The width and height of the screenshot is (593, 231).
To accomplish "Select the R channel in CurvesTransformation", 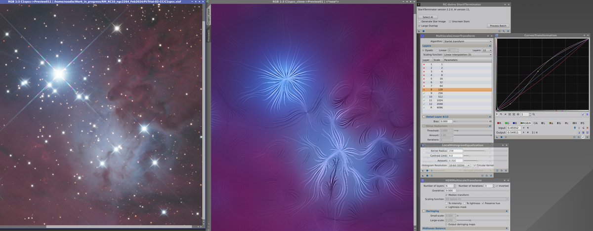I will (x=499, y=123).
